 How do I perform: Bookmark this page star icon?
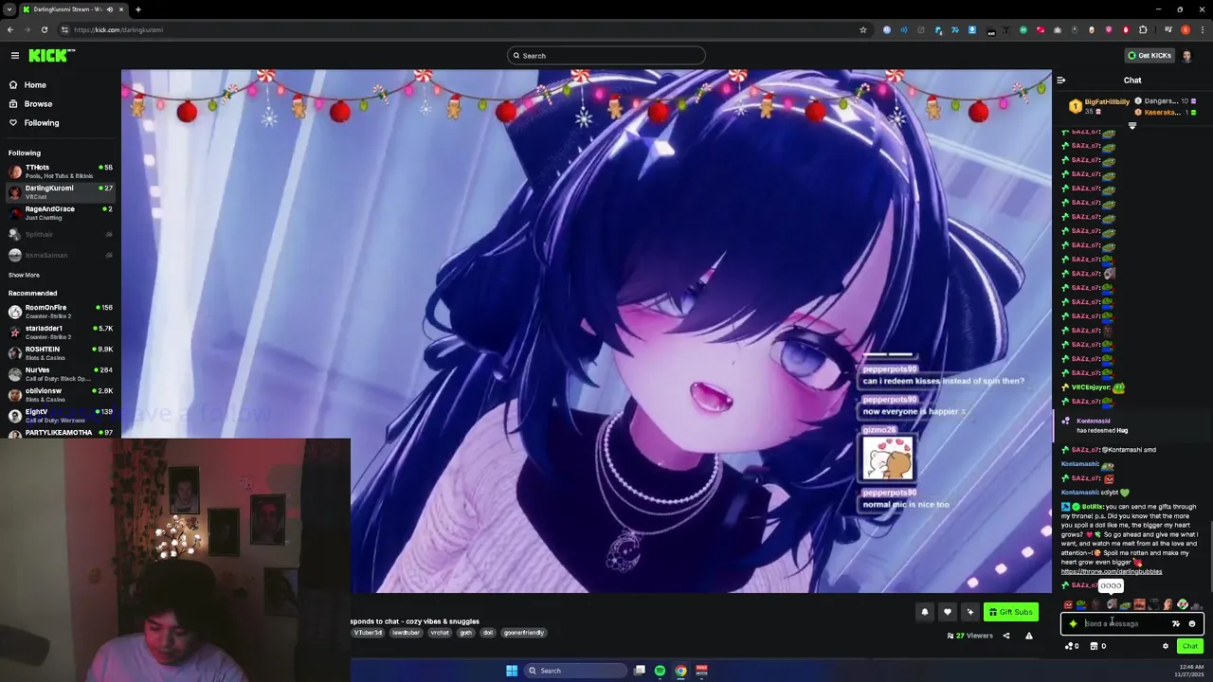point(862,30)
